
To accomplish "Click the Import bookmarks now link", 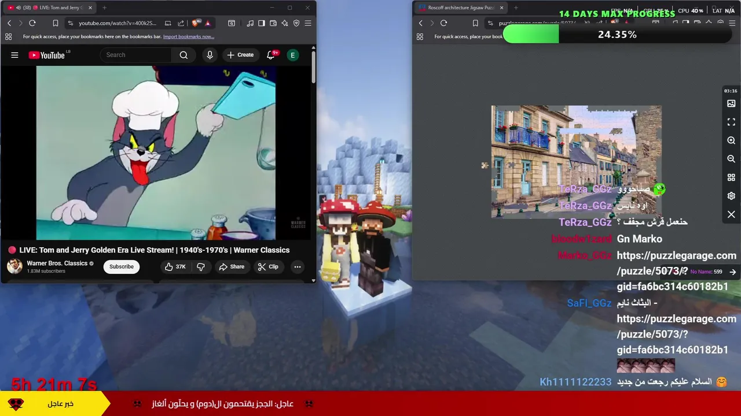I will (x=189, y=36).
